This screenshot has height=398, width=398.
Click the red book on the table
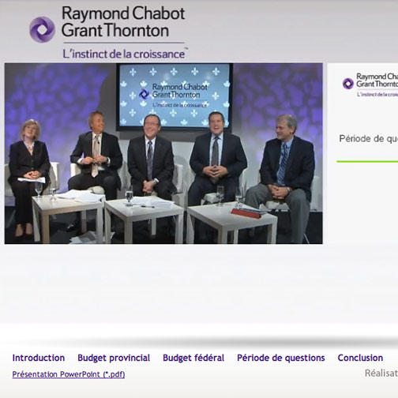coord(246,213)
